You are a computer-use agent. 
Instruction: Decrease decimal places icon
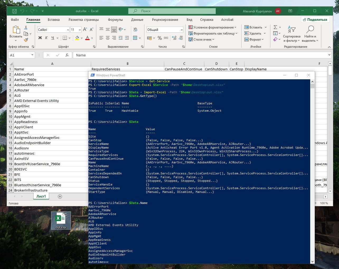181,38
